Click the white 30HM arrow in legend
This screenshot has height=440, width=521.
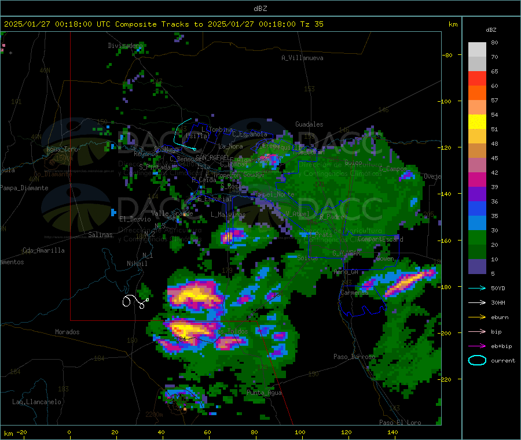(x=477, y=302)
